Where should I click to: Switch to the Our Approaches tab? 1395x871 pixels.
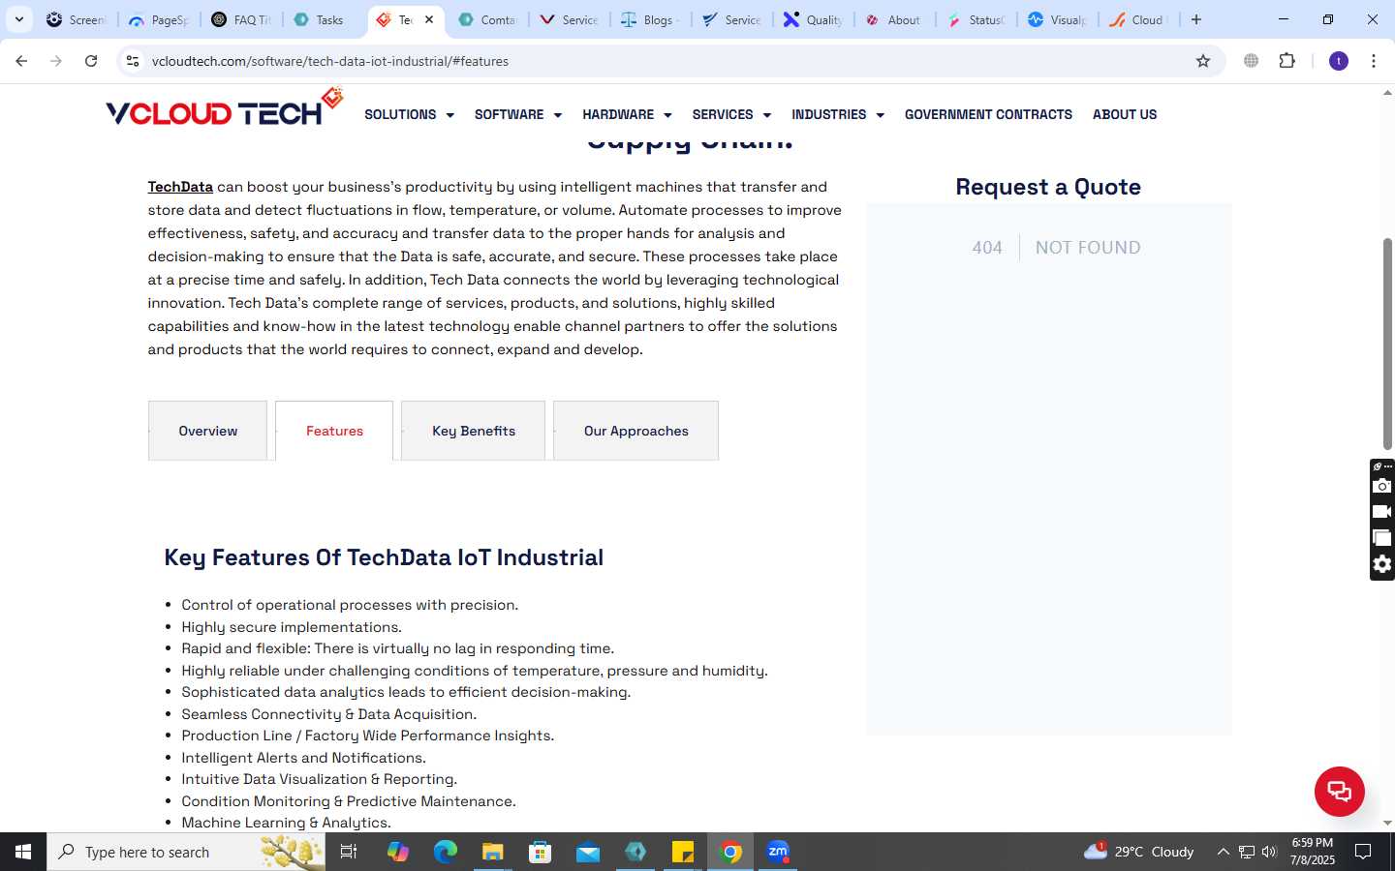tap(635, 431)
